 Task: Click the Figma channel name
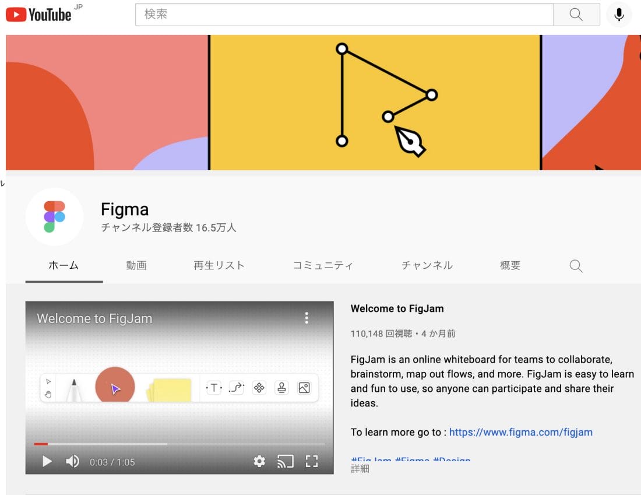pos(125,209)
